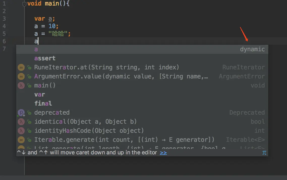Click constructor icon beside ArgumentError.value
The width and height of the screenshot is (287, 180).
click(x=21, y=76)
